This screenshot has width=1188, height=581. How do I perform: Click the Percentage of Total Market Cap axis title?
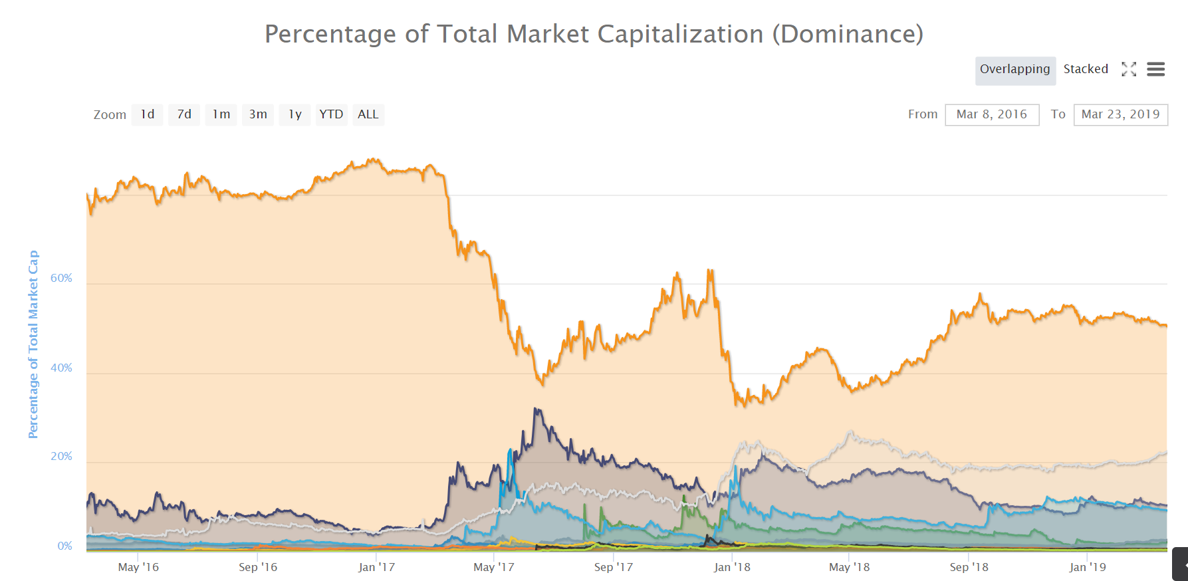coord(33,344)
